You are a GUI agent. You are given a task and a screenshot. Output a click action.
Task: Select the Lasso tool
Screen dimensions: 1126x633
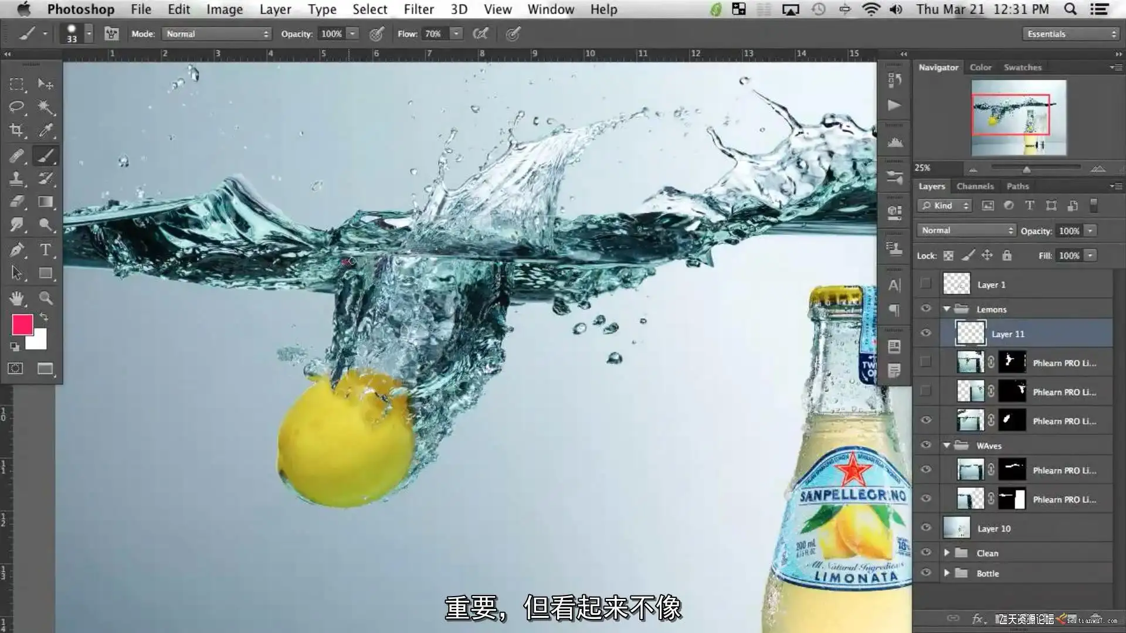click(16, 107)
